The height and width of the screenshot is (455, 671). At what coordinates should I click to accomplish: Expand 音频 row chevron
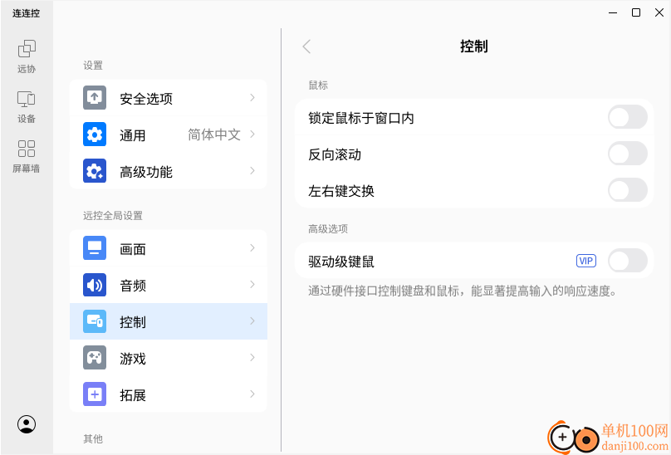(x=252, y=285)
